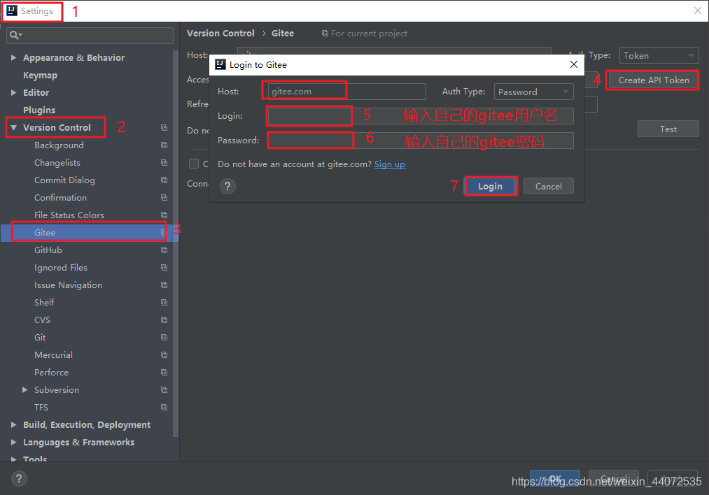Image resolution: width=709 pixels, height=495 pixels.
Task: Expand Appearance & Behavior section
Action: click(13, 58)
